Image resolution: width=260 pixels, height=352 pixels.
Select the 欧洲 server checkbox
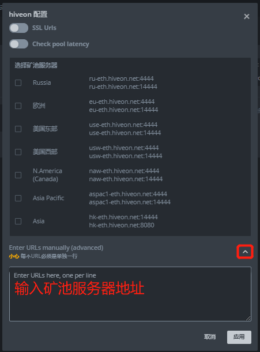[x=18, y=106]
